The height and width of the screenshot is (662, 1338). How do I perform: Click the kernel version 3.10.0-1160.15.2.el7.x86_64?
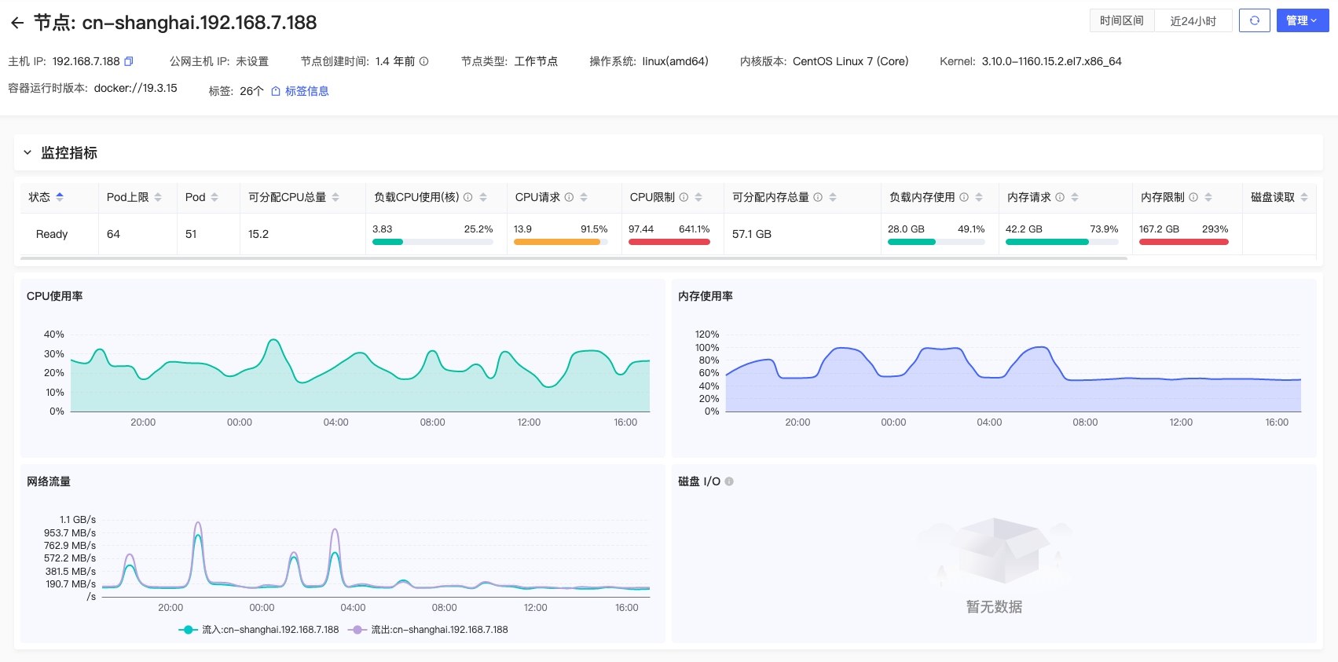(1051, 61)
